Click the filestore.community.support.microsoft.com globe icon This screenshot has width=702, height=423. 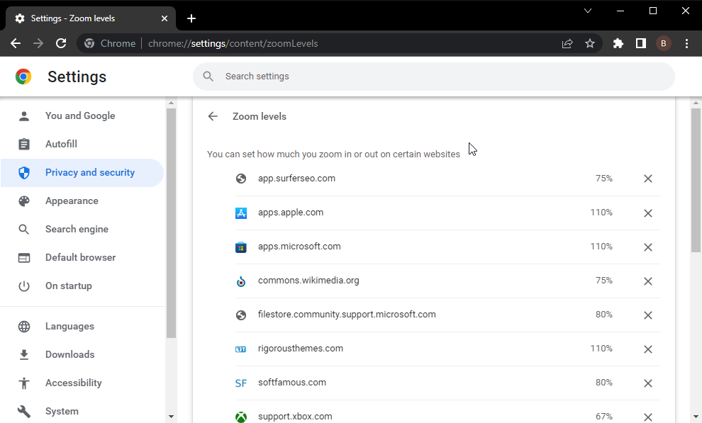[241, 315]
